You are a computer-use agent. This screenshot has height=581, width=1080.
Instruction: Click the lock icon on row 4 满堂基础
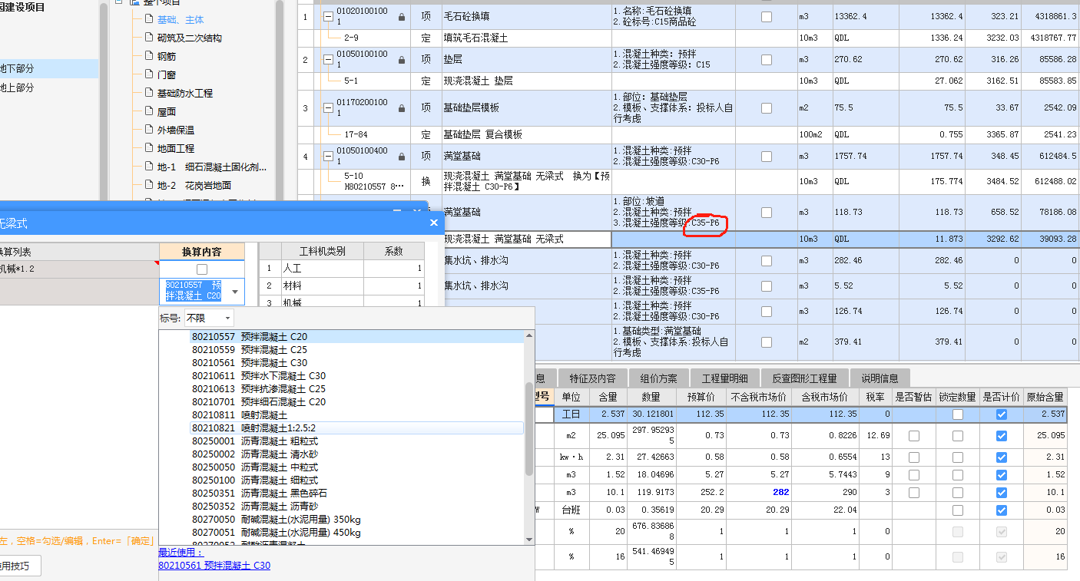(401, 157)
